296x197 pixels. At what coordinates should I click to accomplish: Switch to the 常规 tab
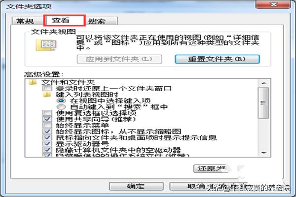click(25, 21)
